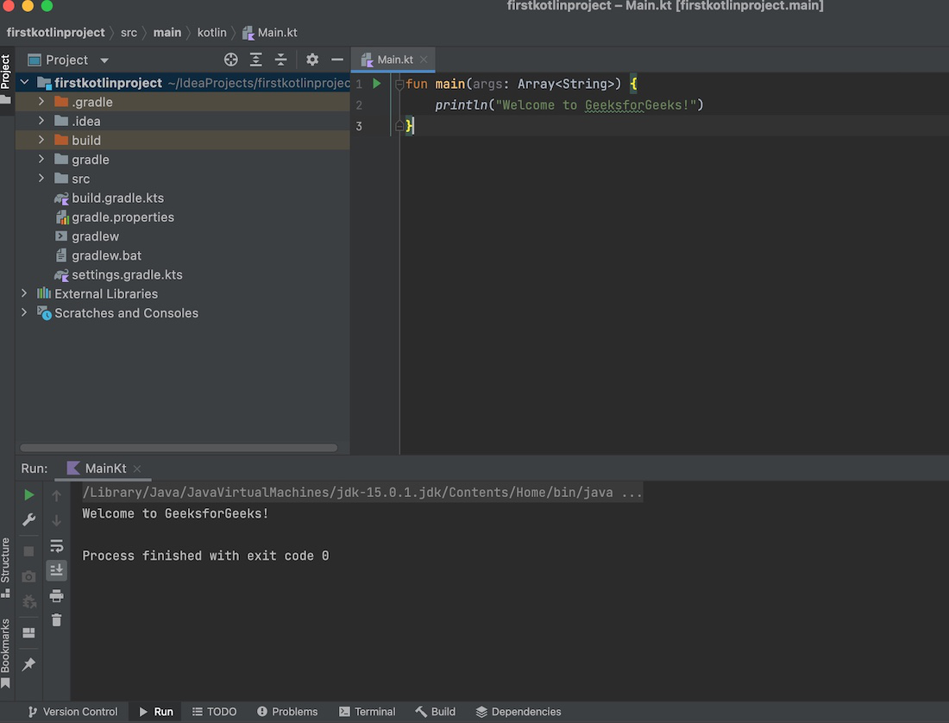Click firstkotlinproject in breadcrumb
Viewport: 949px width, 723px height.
56,33
